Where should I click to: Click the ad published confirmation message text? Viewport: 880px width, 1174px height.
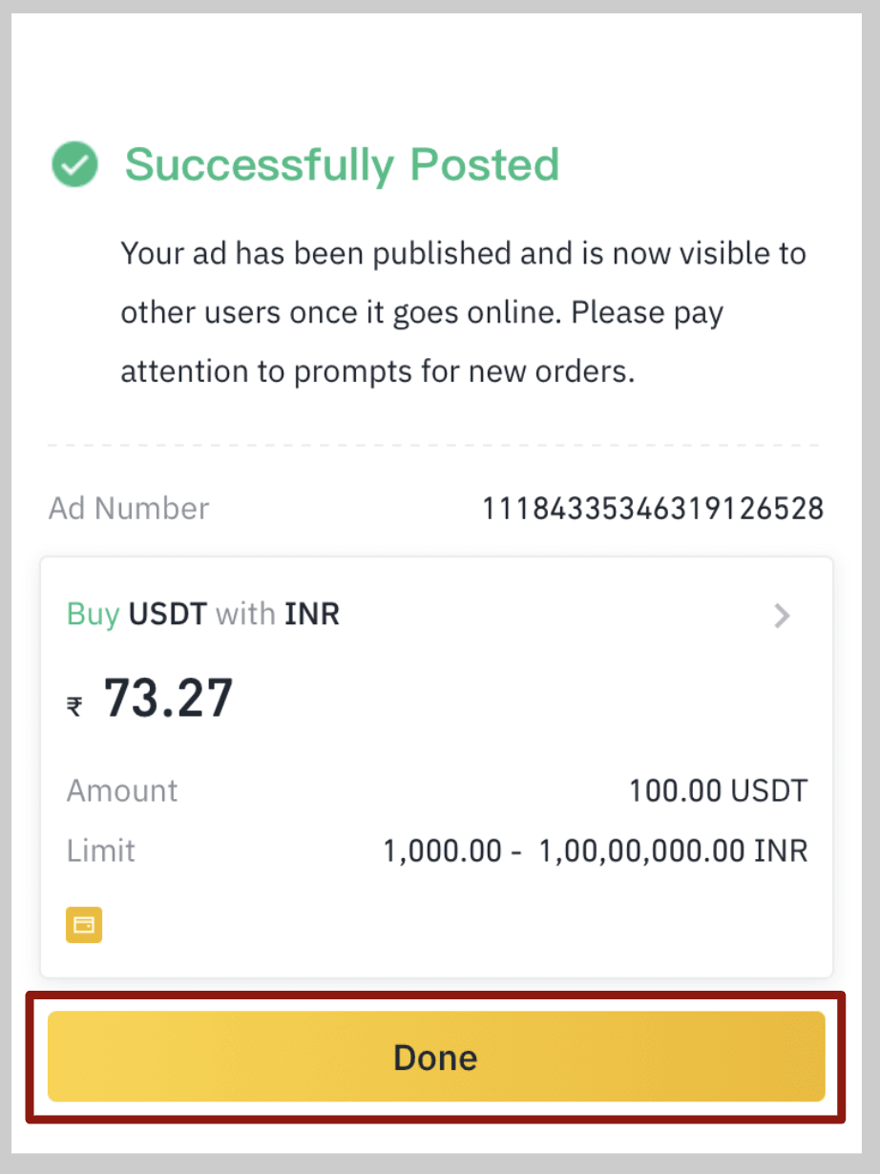pyautogui.click(x=463, y=312)
